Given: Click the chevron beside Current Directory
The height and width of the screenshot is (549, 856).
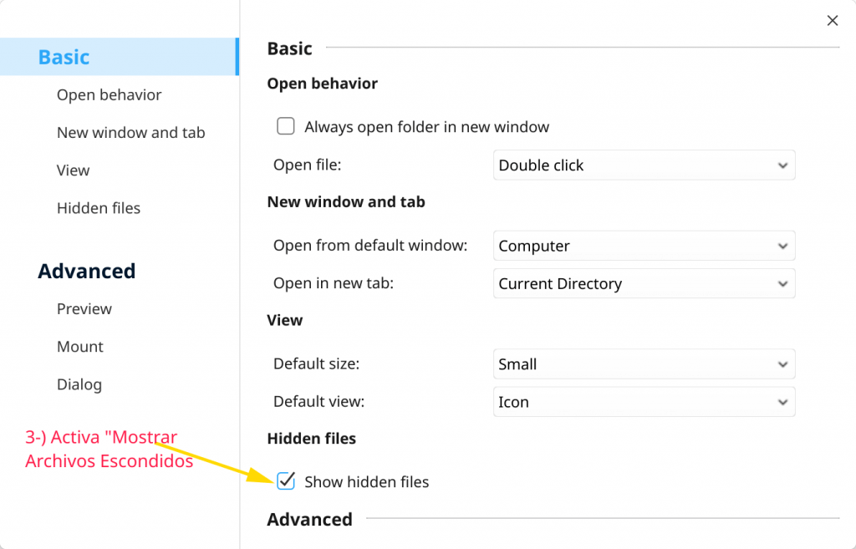Looking at the screenshot, I should pos(782,284).
